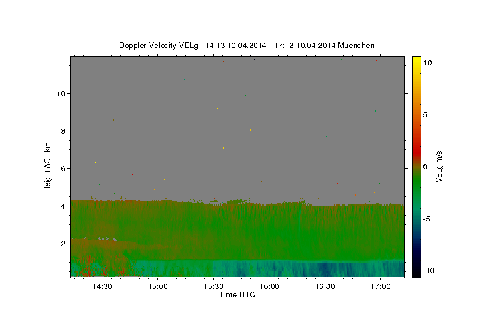Viewport: 500px width, 333px height.
Task: Click the height tick label 8
Action: coord(63,131)
